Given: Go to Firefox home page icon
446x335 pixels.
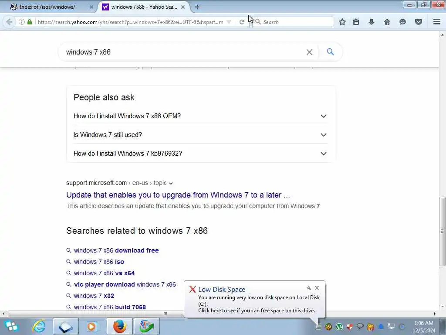Looking at the screenshot, I should (x=387, y=22).
